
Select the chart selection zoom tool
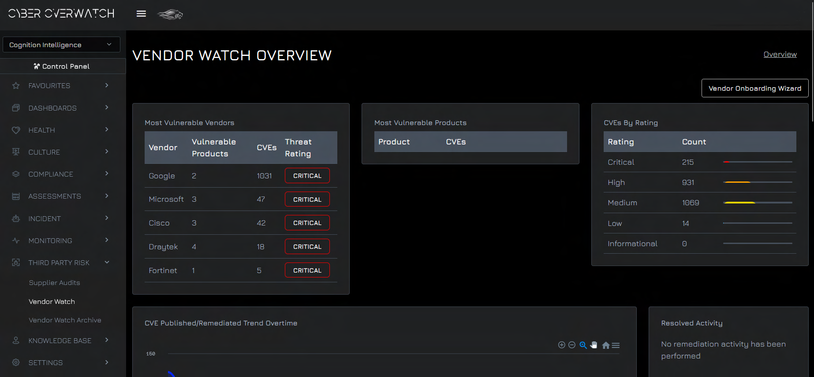(x=583, y=345)
